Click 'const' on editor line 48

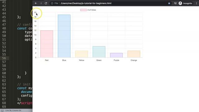point(22,28)
